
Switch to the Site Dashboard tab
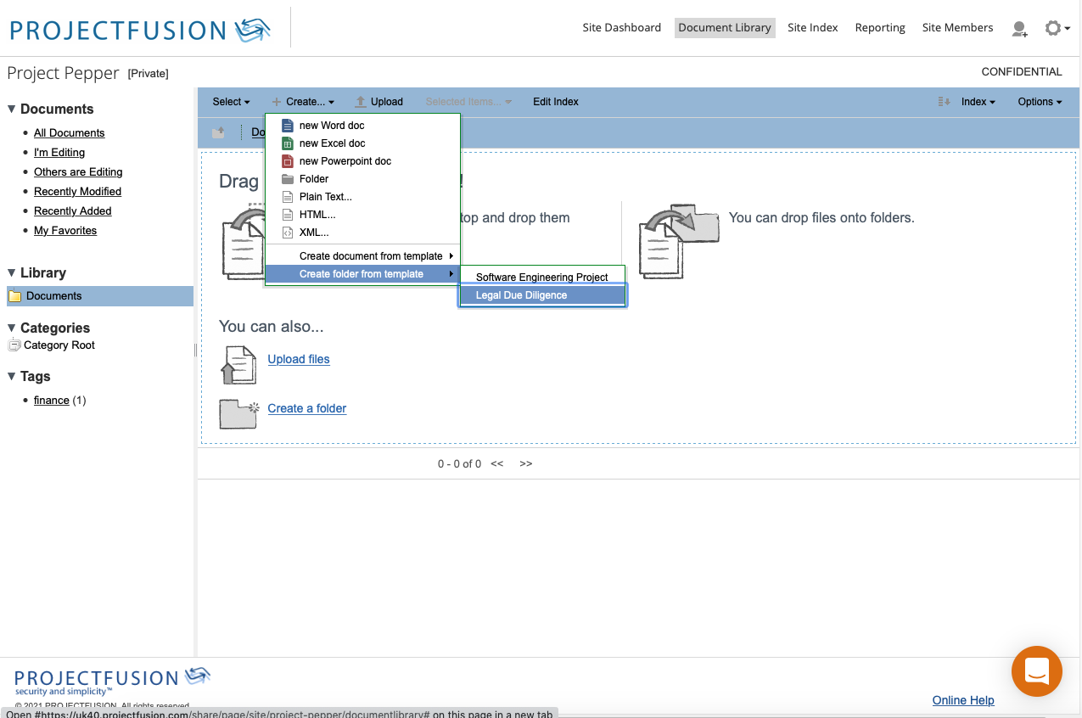[621, 28]
